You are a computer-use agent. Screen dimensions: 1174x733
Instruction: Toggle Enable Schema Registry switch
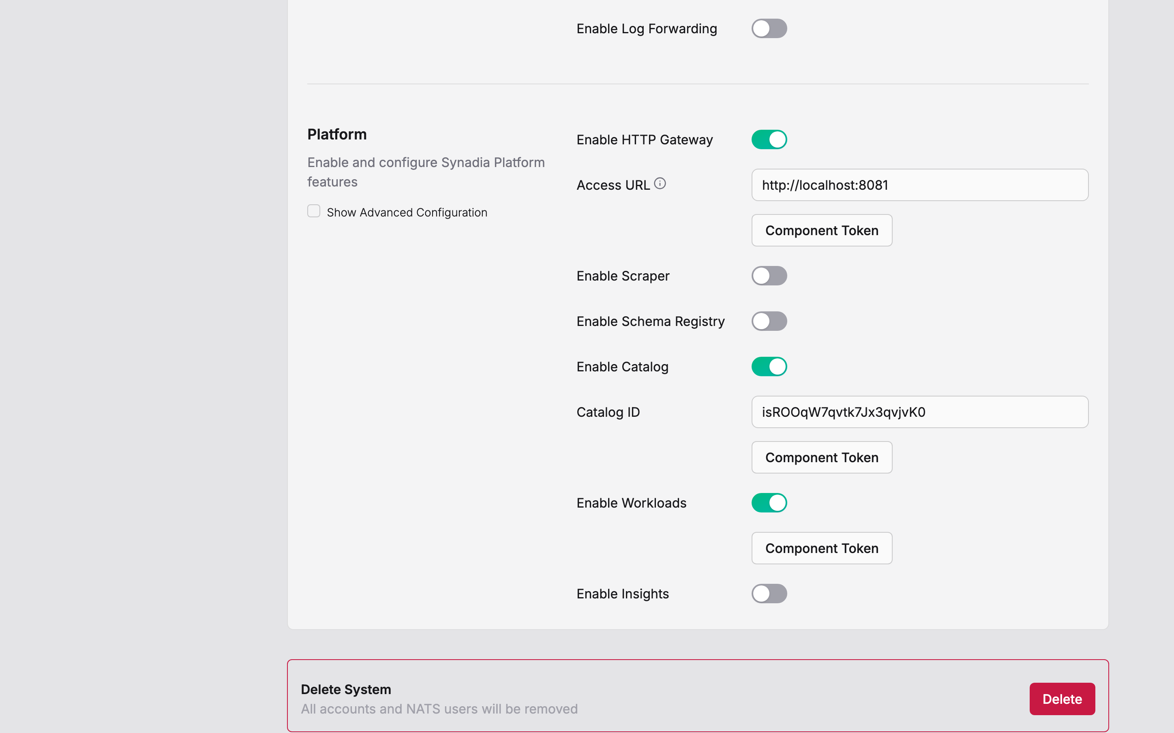pyautogui.click(x=769, y=321)
